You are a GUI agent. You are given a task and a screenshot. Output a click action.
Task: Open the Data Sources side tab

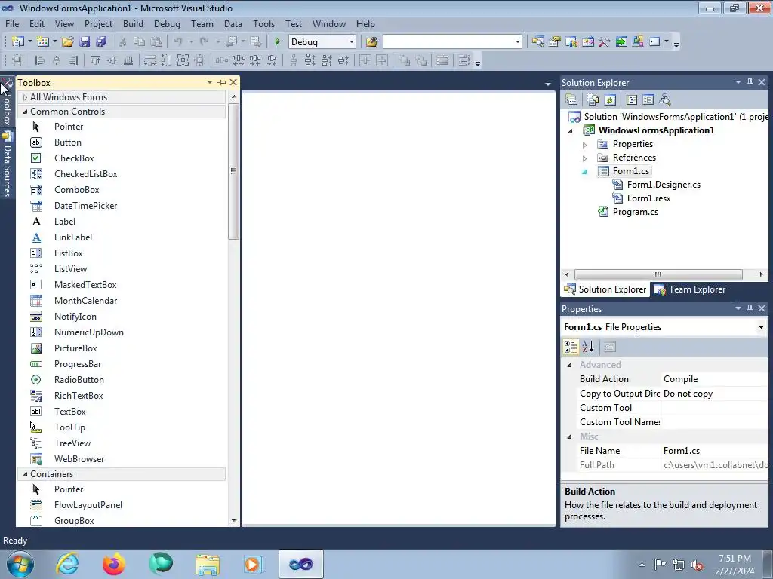[x=7, y=164]
